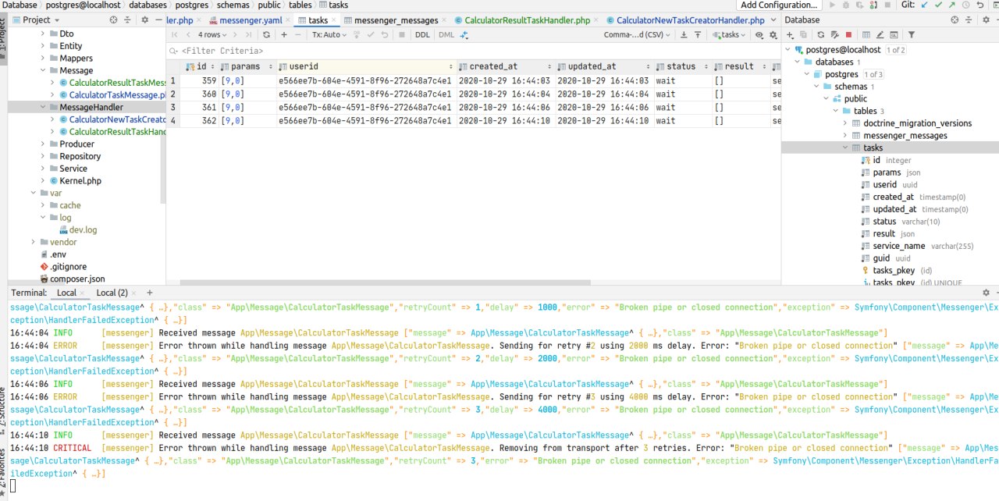Image resolution: width=999 pixels, height=501 pixels.
Task: Open Tx: Auto transaction mode dropdown
Action: click(329, 35)
